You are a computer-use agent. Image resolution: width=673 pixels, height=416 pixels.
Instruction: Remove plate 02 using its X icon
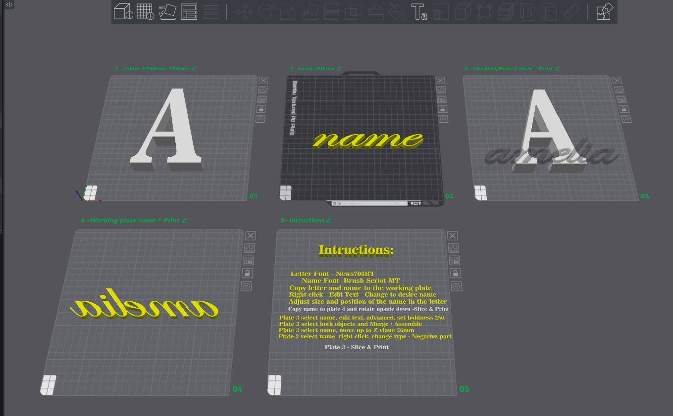pos(441,80)
